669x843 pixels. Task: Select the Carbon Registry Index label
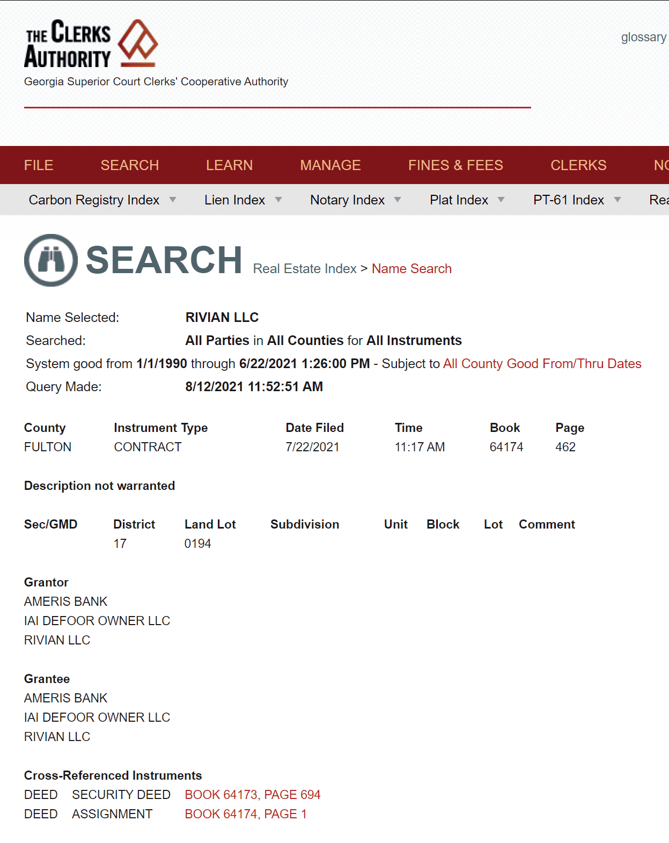tap(94, 200)
